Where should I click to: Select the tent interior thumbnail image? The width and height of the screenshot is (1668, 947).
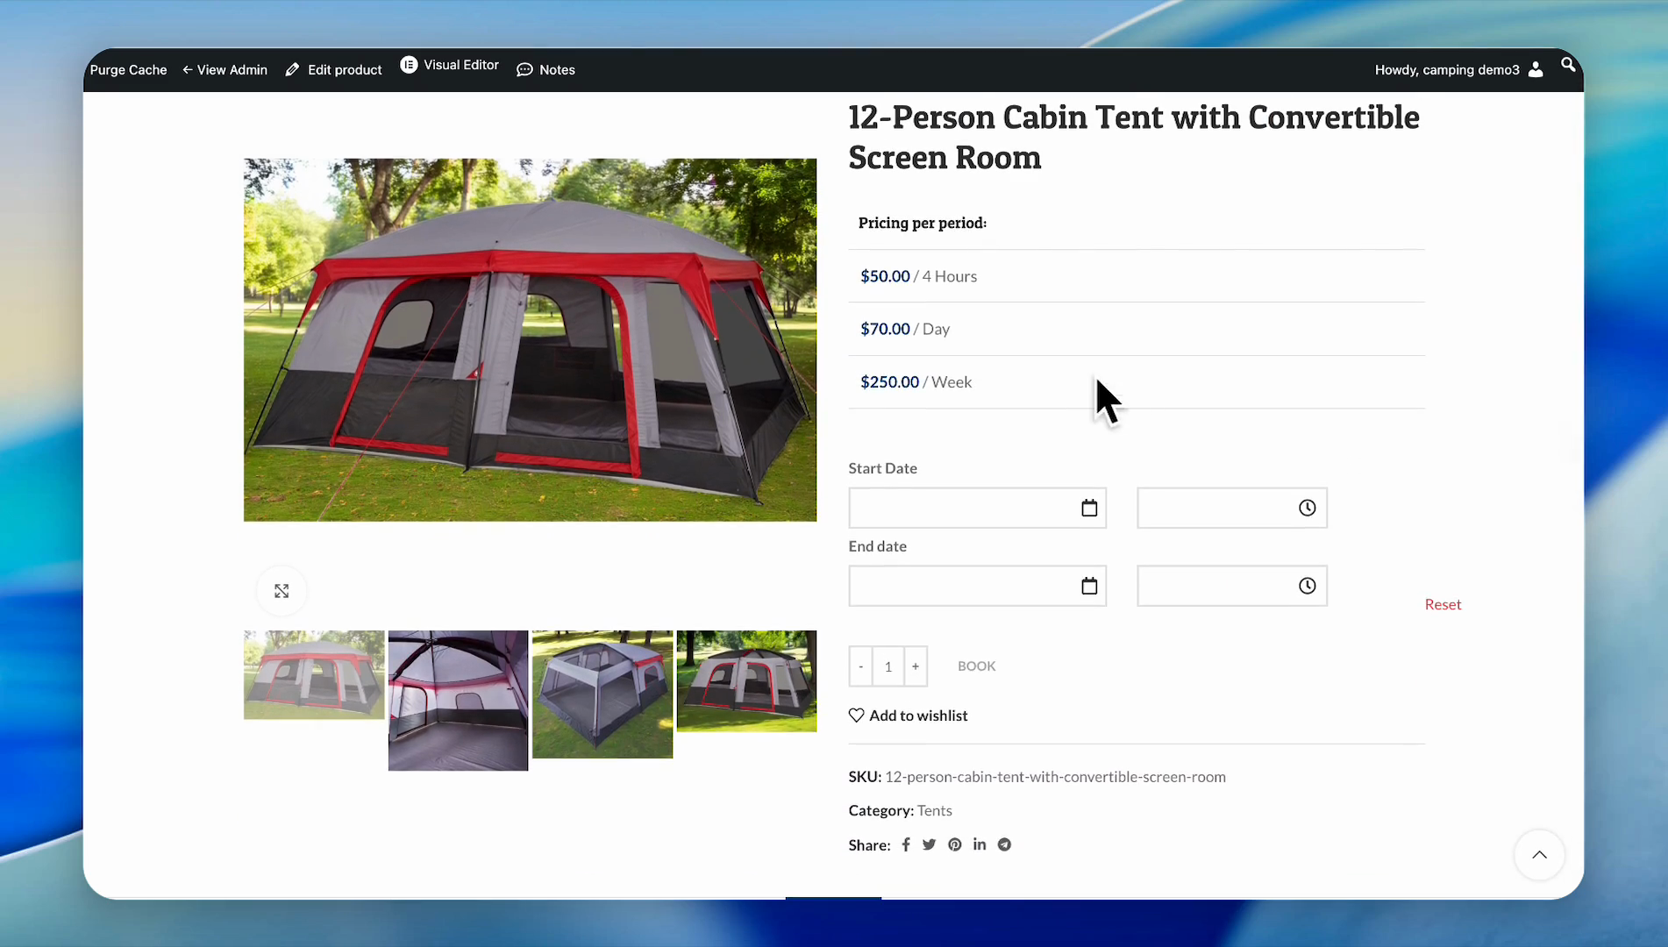(x=458, y=701)
